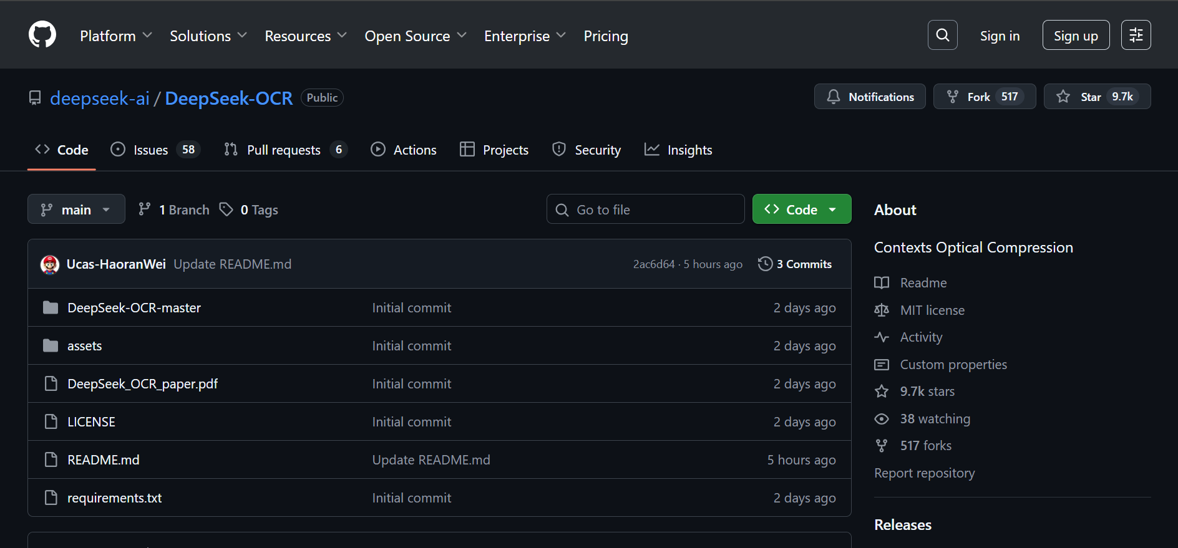Screen dimensions: 1178x548
Task: Click the Sign up button
Action: coord(1076,36)
